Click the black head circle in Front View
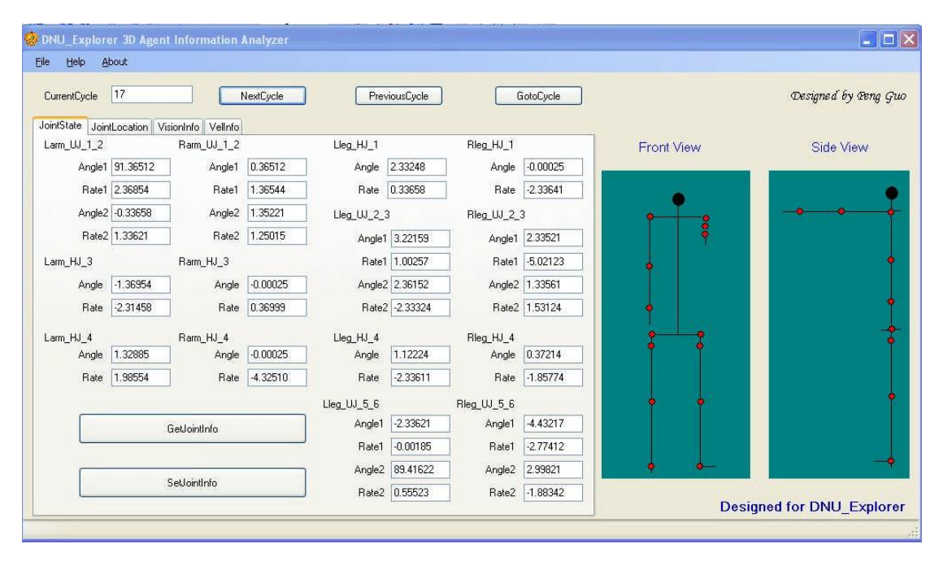The width and height of the screenshot is (939, 561). (678, 198)
